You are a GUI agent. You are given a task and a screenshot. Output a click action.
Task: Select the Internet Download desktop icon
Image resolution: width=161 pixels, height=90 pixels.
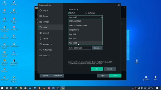pos(14,79)
